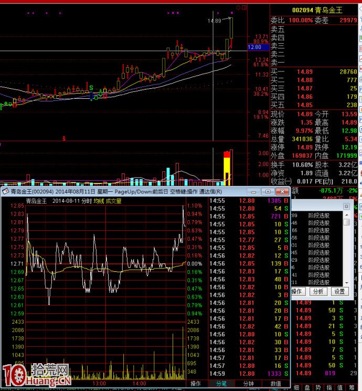
Task: Click the 内盘 171999 value
Action: pos(347,156)
